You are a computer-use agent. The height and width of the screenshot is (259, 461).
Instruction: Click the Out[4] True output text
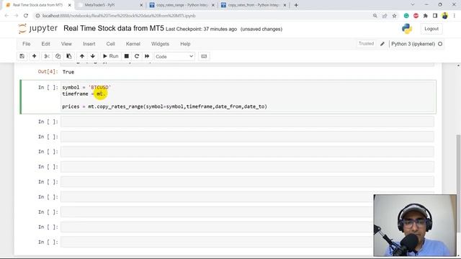point(68,72)
